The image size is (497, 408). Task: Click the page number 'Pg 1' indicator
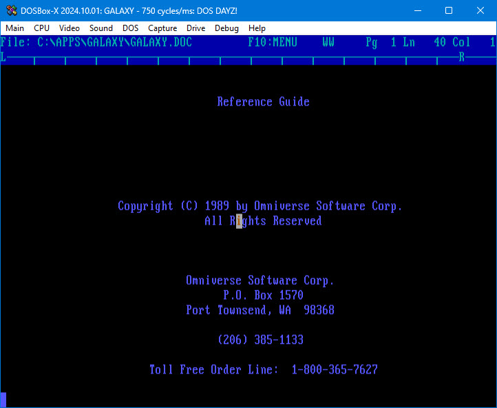(x=381, y=43)
